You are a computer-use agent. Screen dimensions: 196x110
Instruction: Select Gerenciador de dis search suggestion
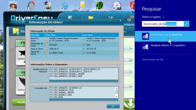(153, 60)
